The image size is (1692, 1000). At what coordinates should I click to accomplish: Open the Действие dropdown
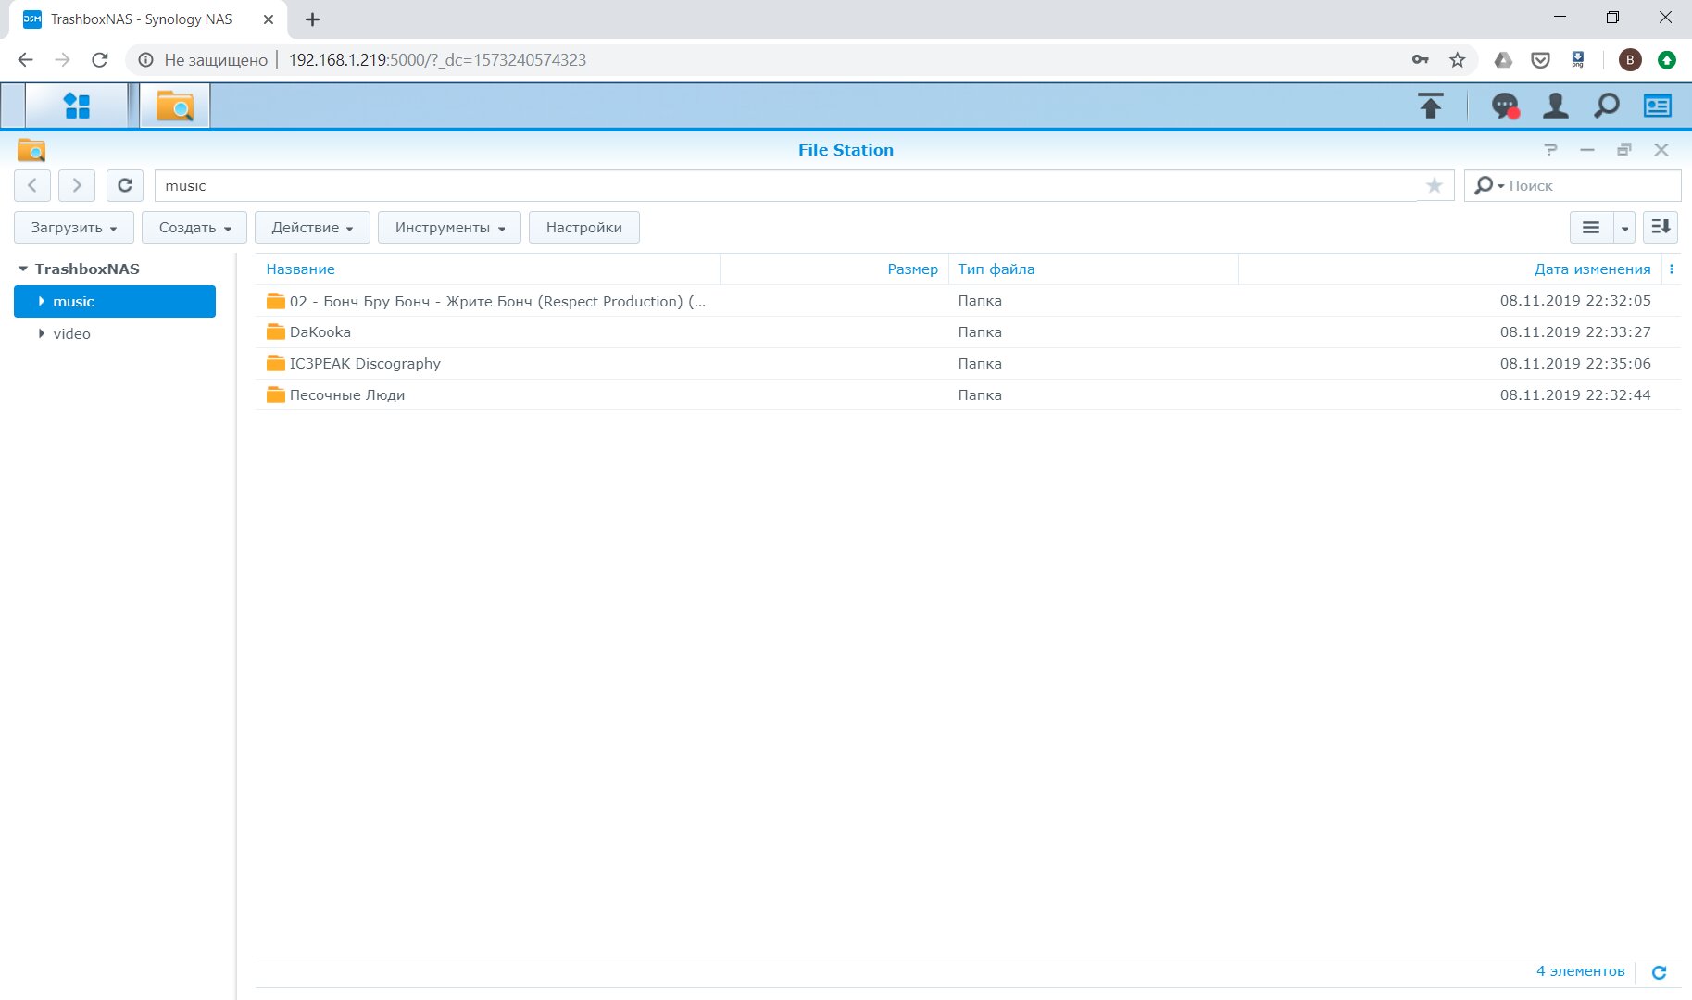pos(312,227)
